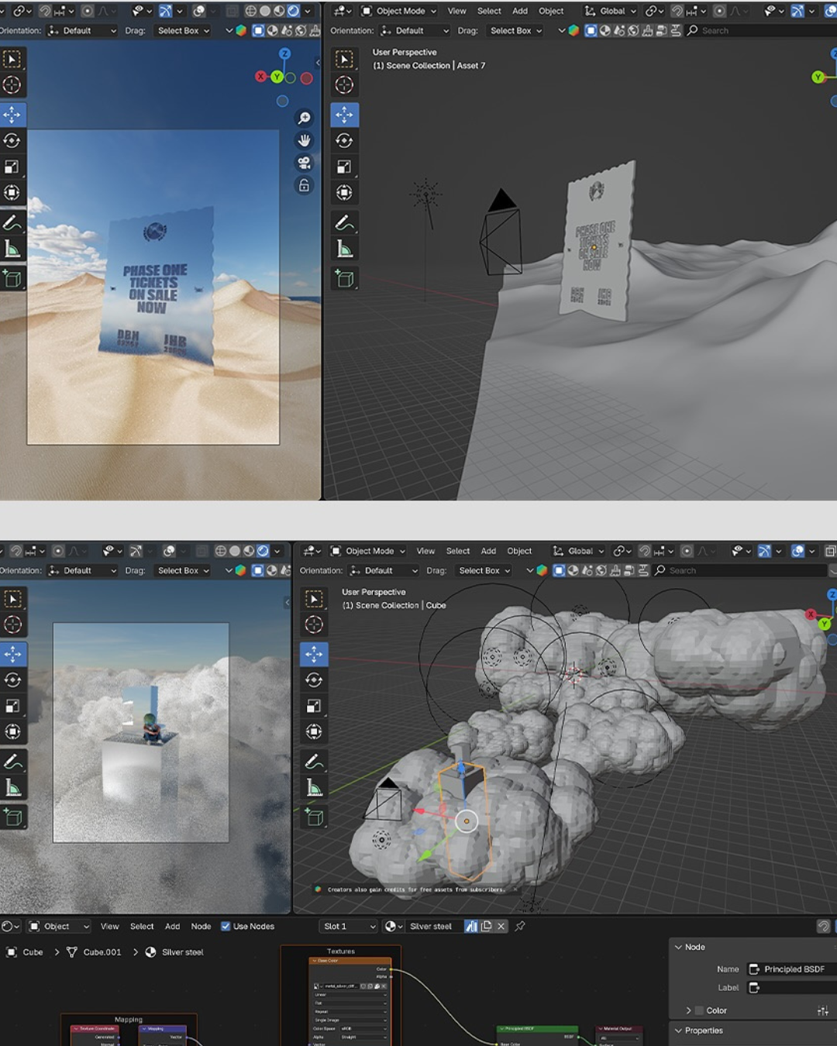Toggle fake user for Silver steel material
This screenshot has width=837, height=1046.
(471, 926)
